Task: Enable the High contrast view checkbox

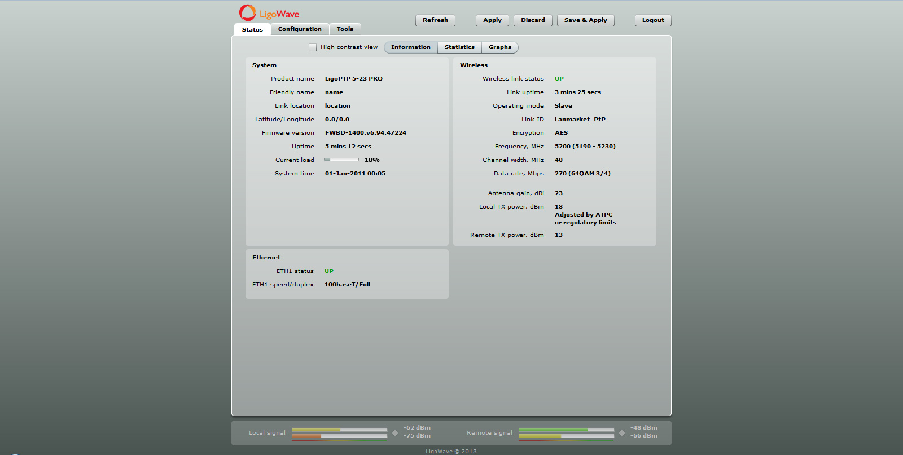Action: coord(313,47)
